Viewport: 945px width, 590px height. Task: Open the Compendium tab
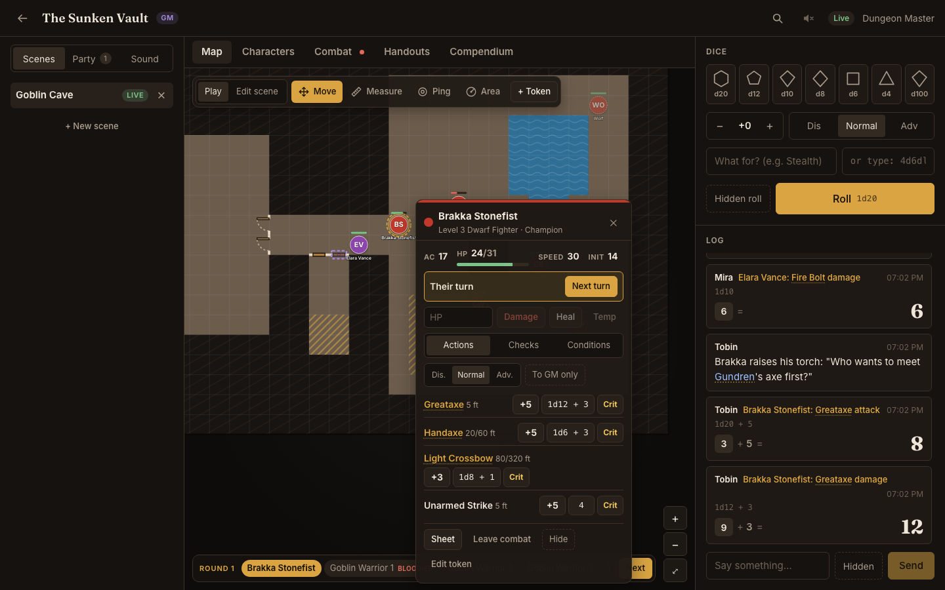[x=482, y=52]
